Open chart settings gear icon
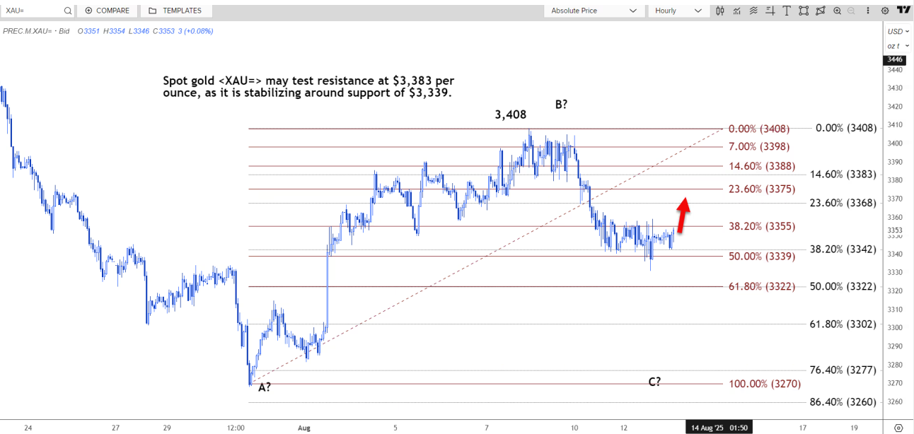914x434 pixels. pos(885,11)
